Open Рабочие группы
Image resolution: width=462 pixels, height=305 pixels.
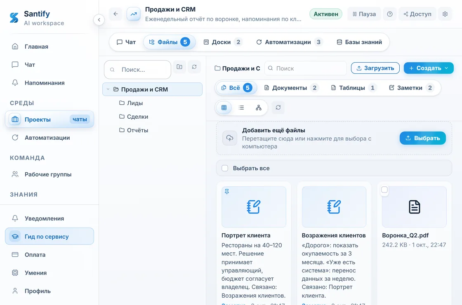coord(49,174)
